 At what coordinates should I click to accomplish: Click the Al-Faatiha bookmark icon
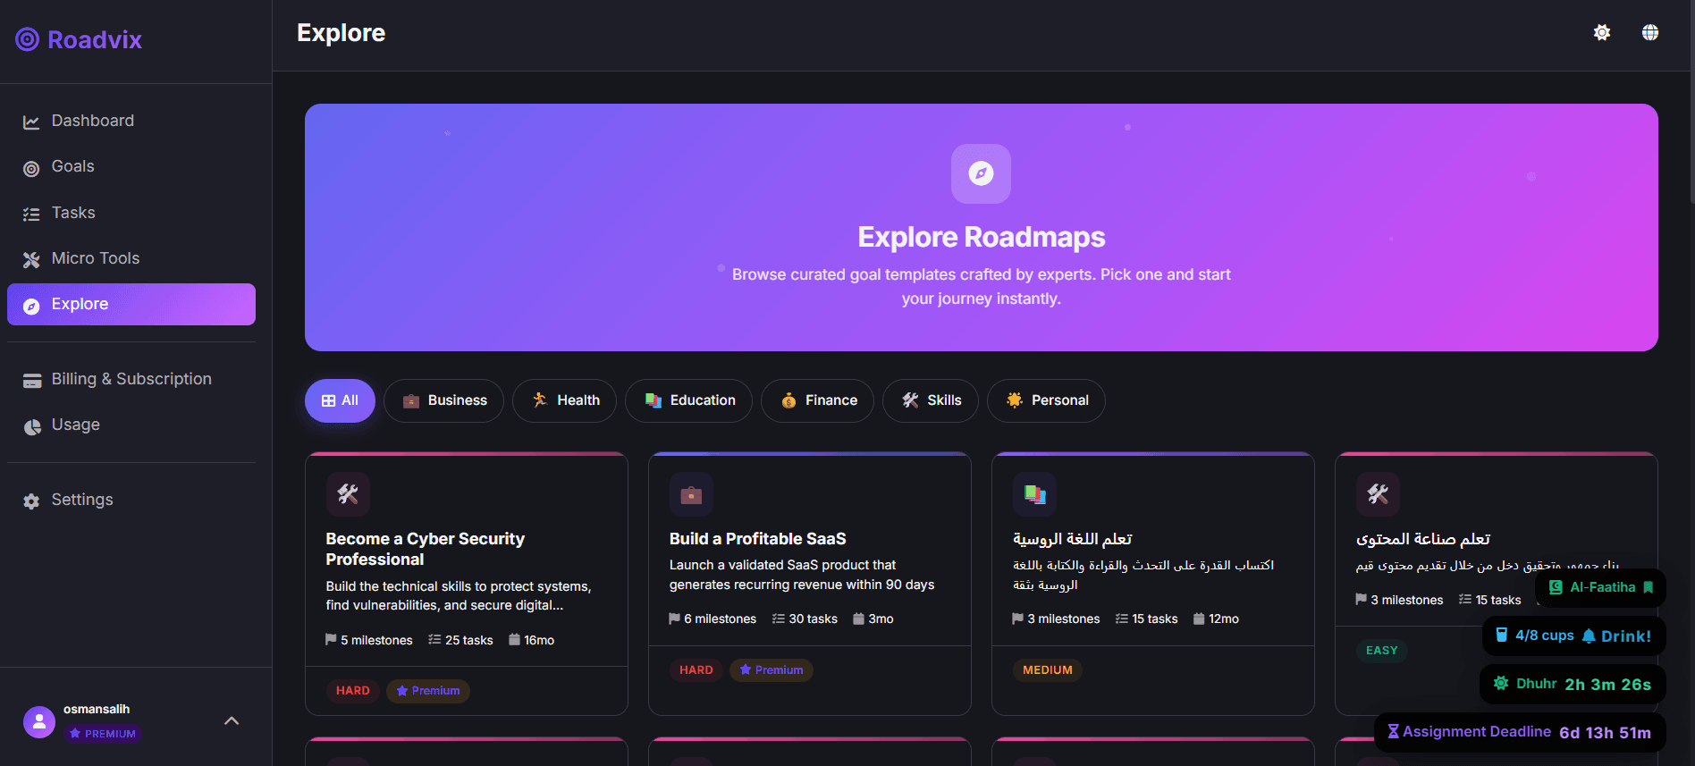coord(1649,587)
